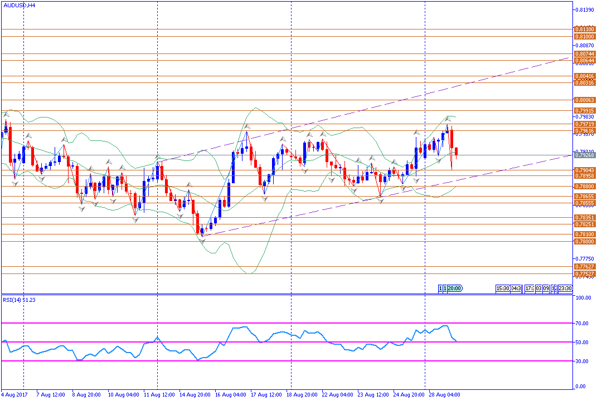The width and height of the screenshot is (602, 401).
Task: Click the RSI 70.00 level scale value
Action: coord(583,323)
